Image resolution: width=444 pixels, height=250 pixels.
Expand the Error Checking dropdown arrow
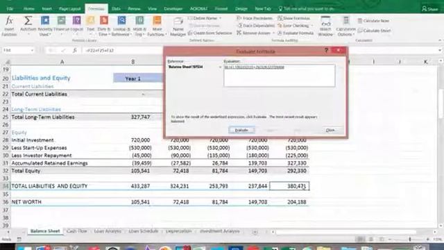311,26
